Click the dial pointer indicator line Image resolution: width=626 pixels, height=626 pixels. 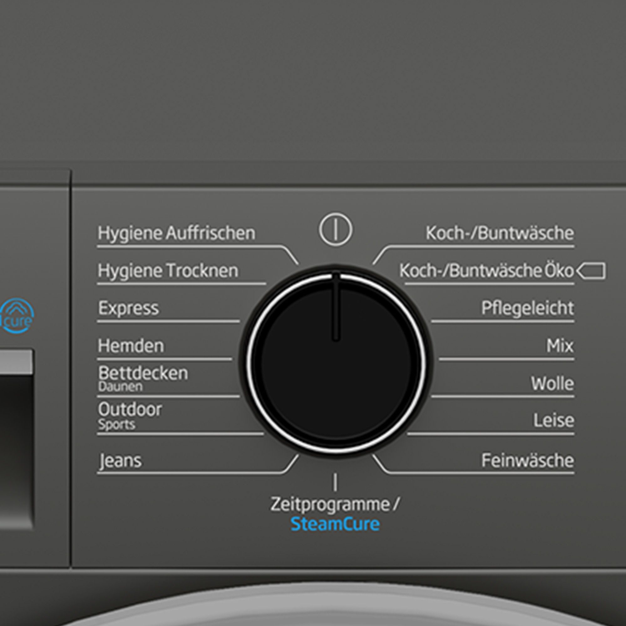click(336, 306)
